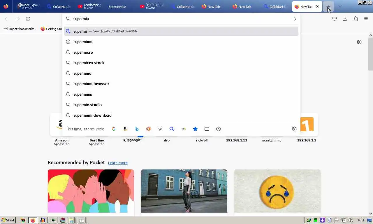The width and height of the screenshot is (373, 224).
Task: Open the Downloads panel
Action: click(345, 19)
